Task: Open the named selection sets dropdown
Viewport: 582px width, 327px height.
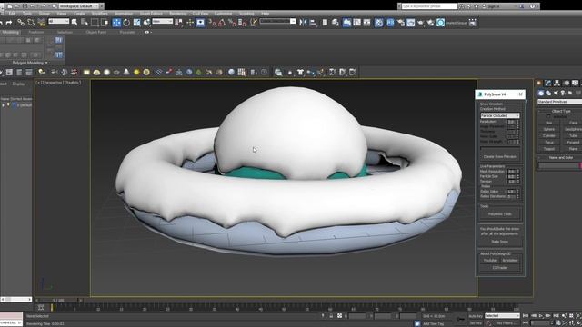Action: pyautogui.click(x=277, y=22)
